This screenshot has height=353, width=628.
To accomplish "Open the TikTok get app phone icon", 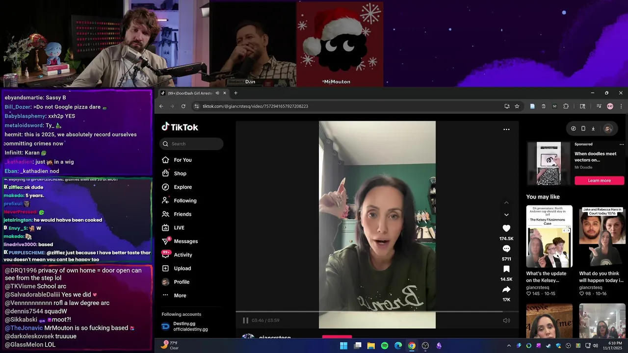I will [583, 128].
